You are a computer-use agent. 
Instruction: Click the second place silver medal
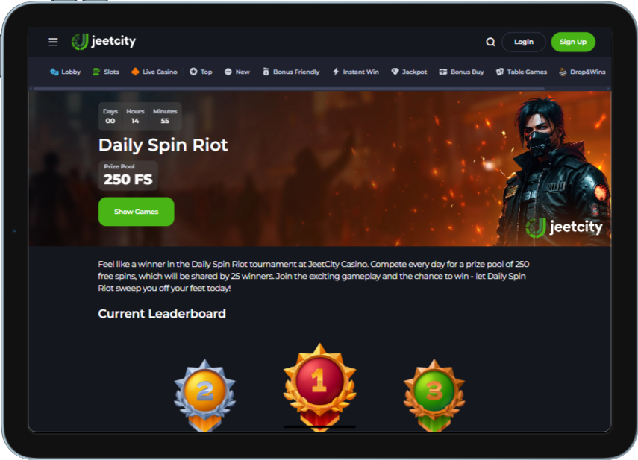pyautogui.click(x=204, y=395)
